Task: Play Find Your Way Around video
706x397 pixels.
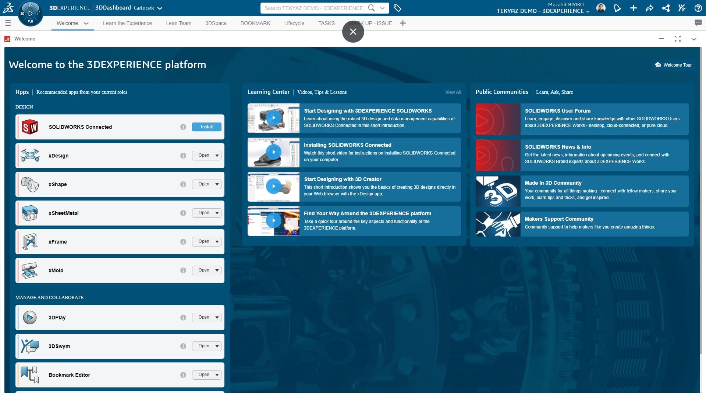Action: (273, 221)
